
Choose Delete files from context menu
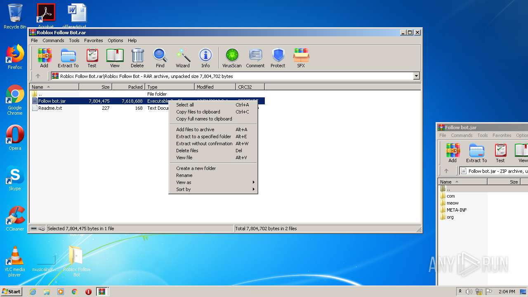[213, 151]
